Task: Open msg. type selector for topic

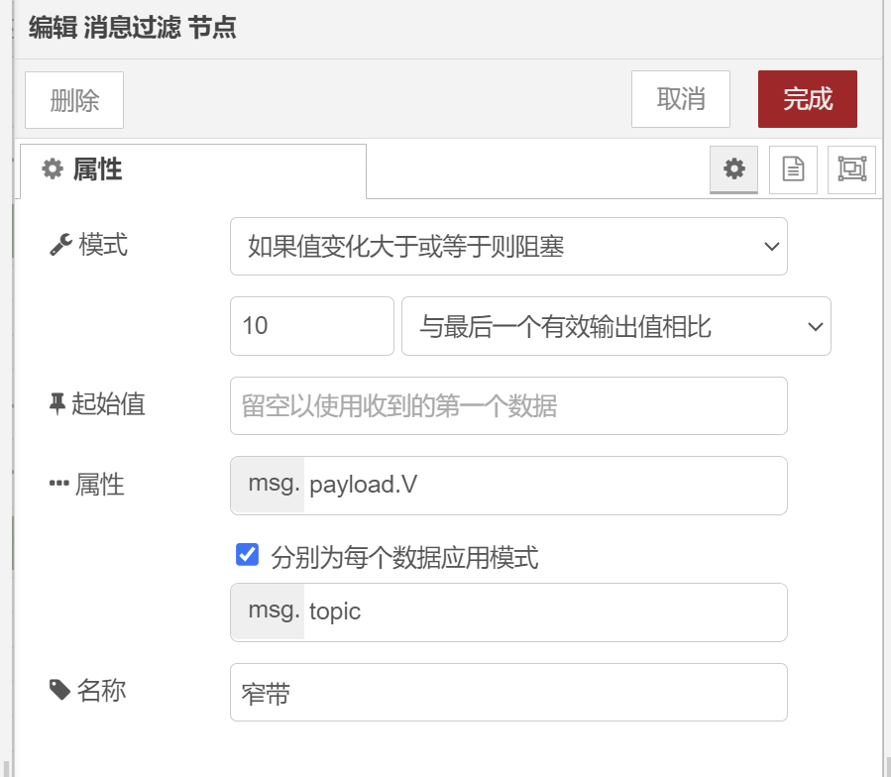Action: 269,612
